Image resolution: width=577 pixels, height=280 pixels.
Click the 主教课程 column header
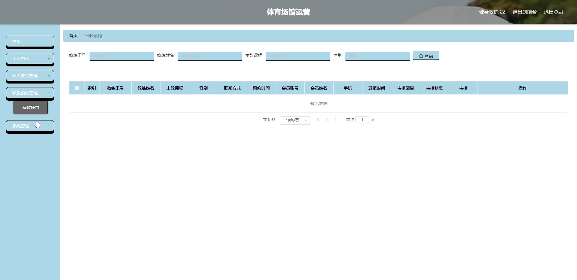click(x=175, y=88)
